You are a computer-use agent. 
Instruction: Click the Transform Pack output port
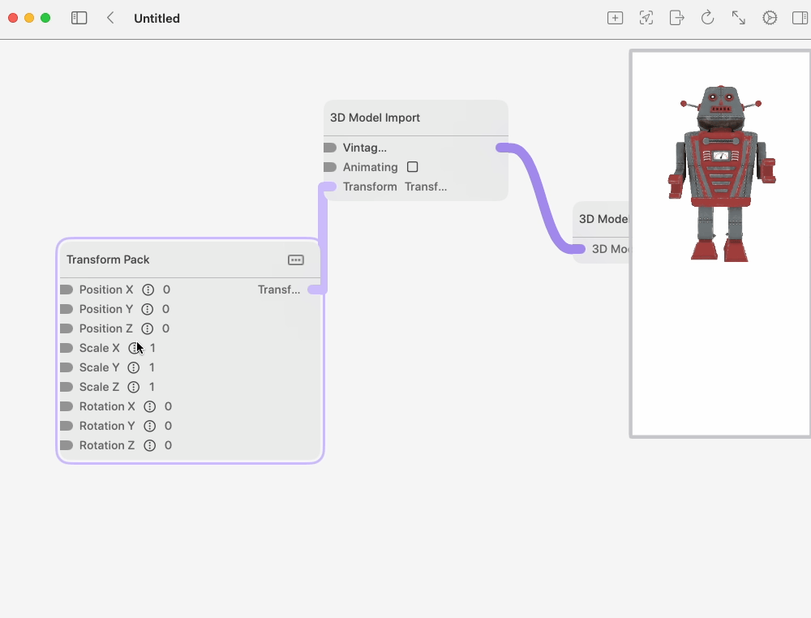pyautogui.click(x=316, y=290)
